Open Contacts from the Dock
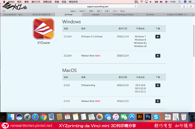 [x=59, y=117]
